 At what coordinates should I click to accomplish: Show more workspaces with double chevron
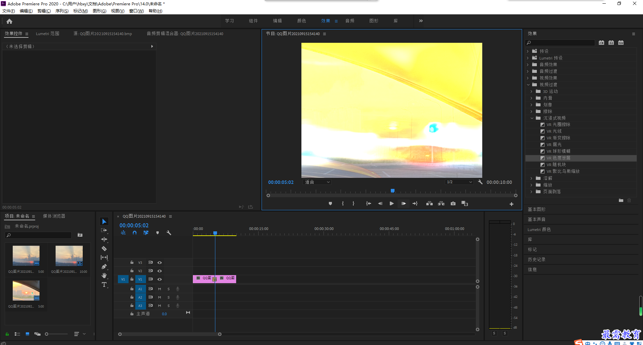[421, 21]
